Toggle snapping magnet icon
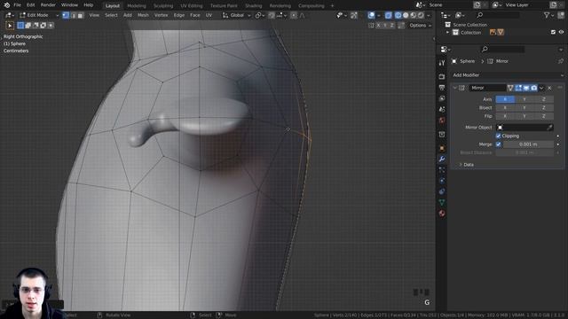 point(272,15)
